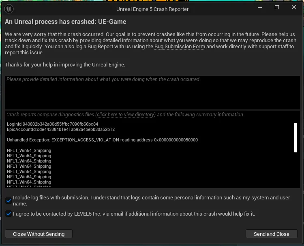Minimize the Crash Reporter window
Screen dimensions: 304x246
(x=260, y=7)
